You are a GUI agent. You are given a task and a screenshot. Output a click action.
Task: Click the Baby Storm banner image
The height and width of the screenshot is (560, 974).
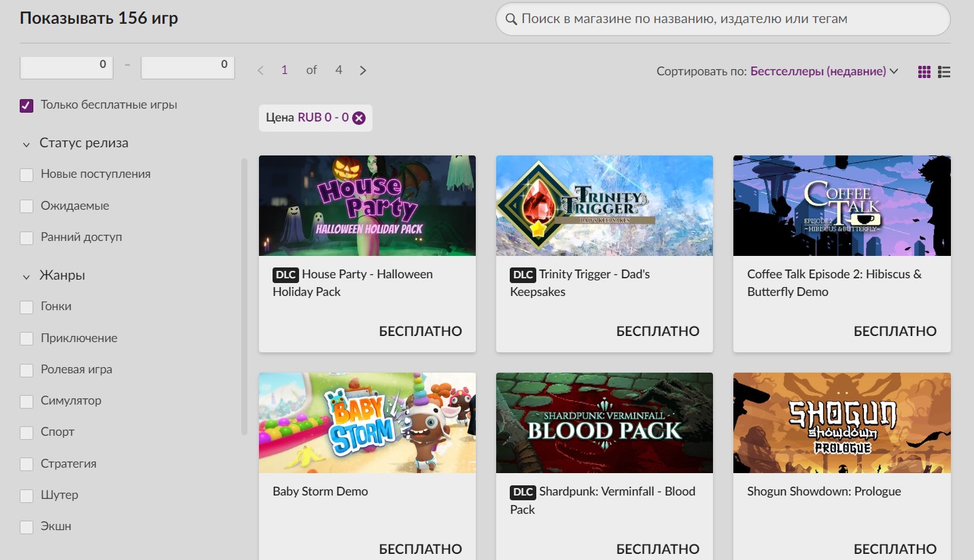(x=367, y=423)
